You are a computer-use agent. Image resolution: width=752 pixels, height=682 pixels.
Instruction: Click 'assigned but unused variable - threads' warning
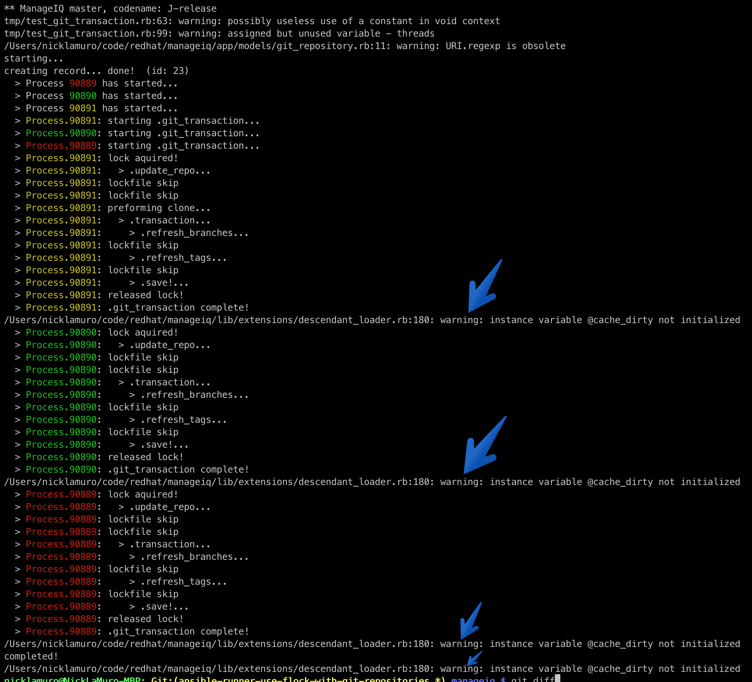click(x=330, y=33)
